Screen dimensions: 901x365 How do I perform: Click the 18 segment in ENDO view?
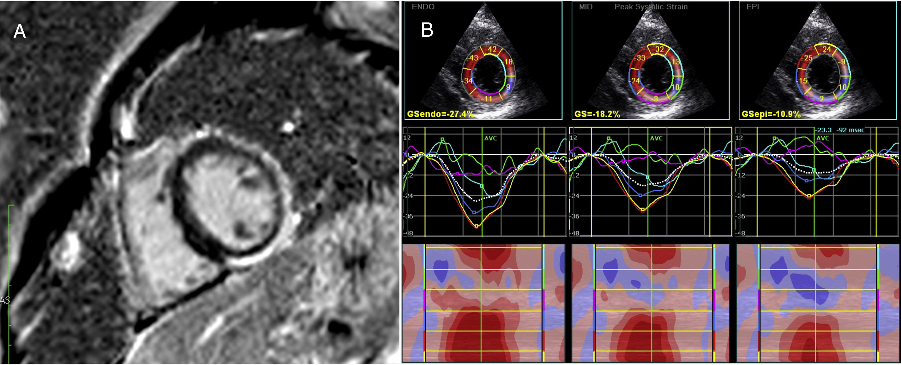[x=509, y=62]
